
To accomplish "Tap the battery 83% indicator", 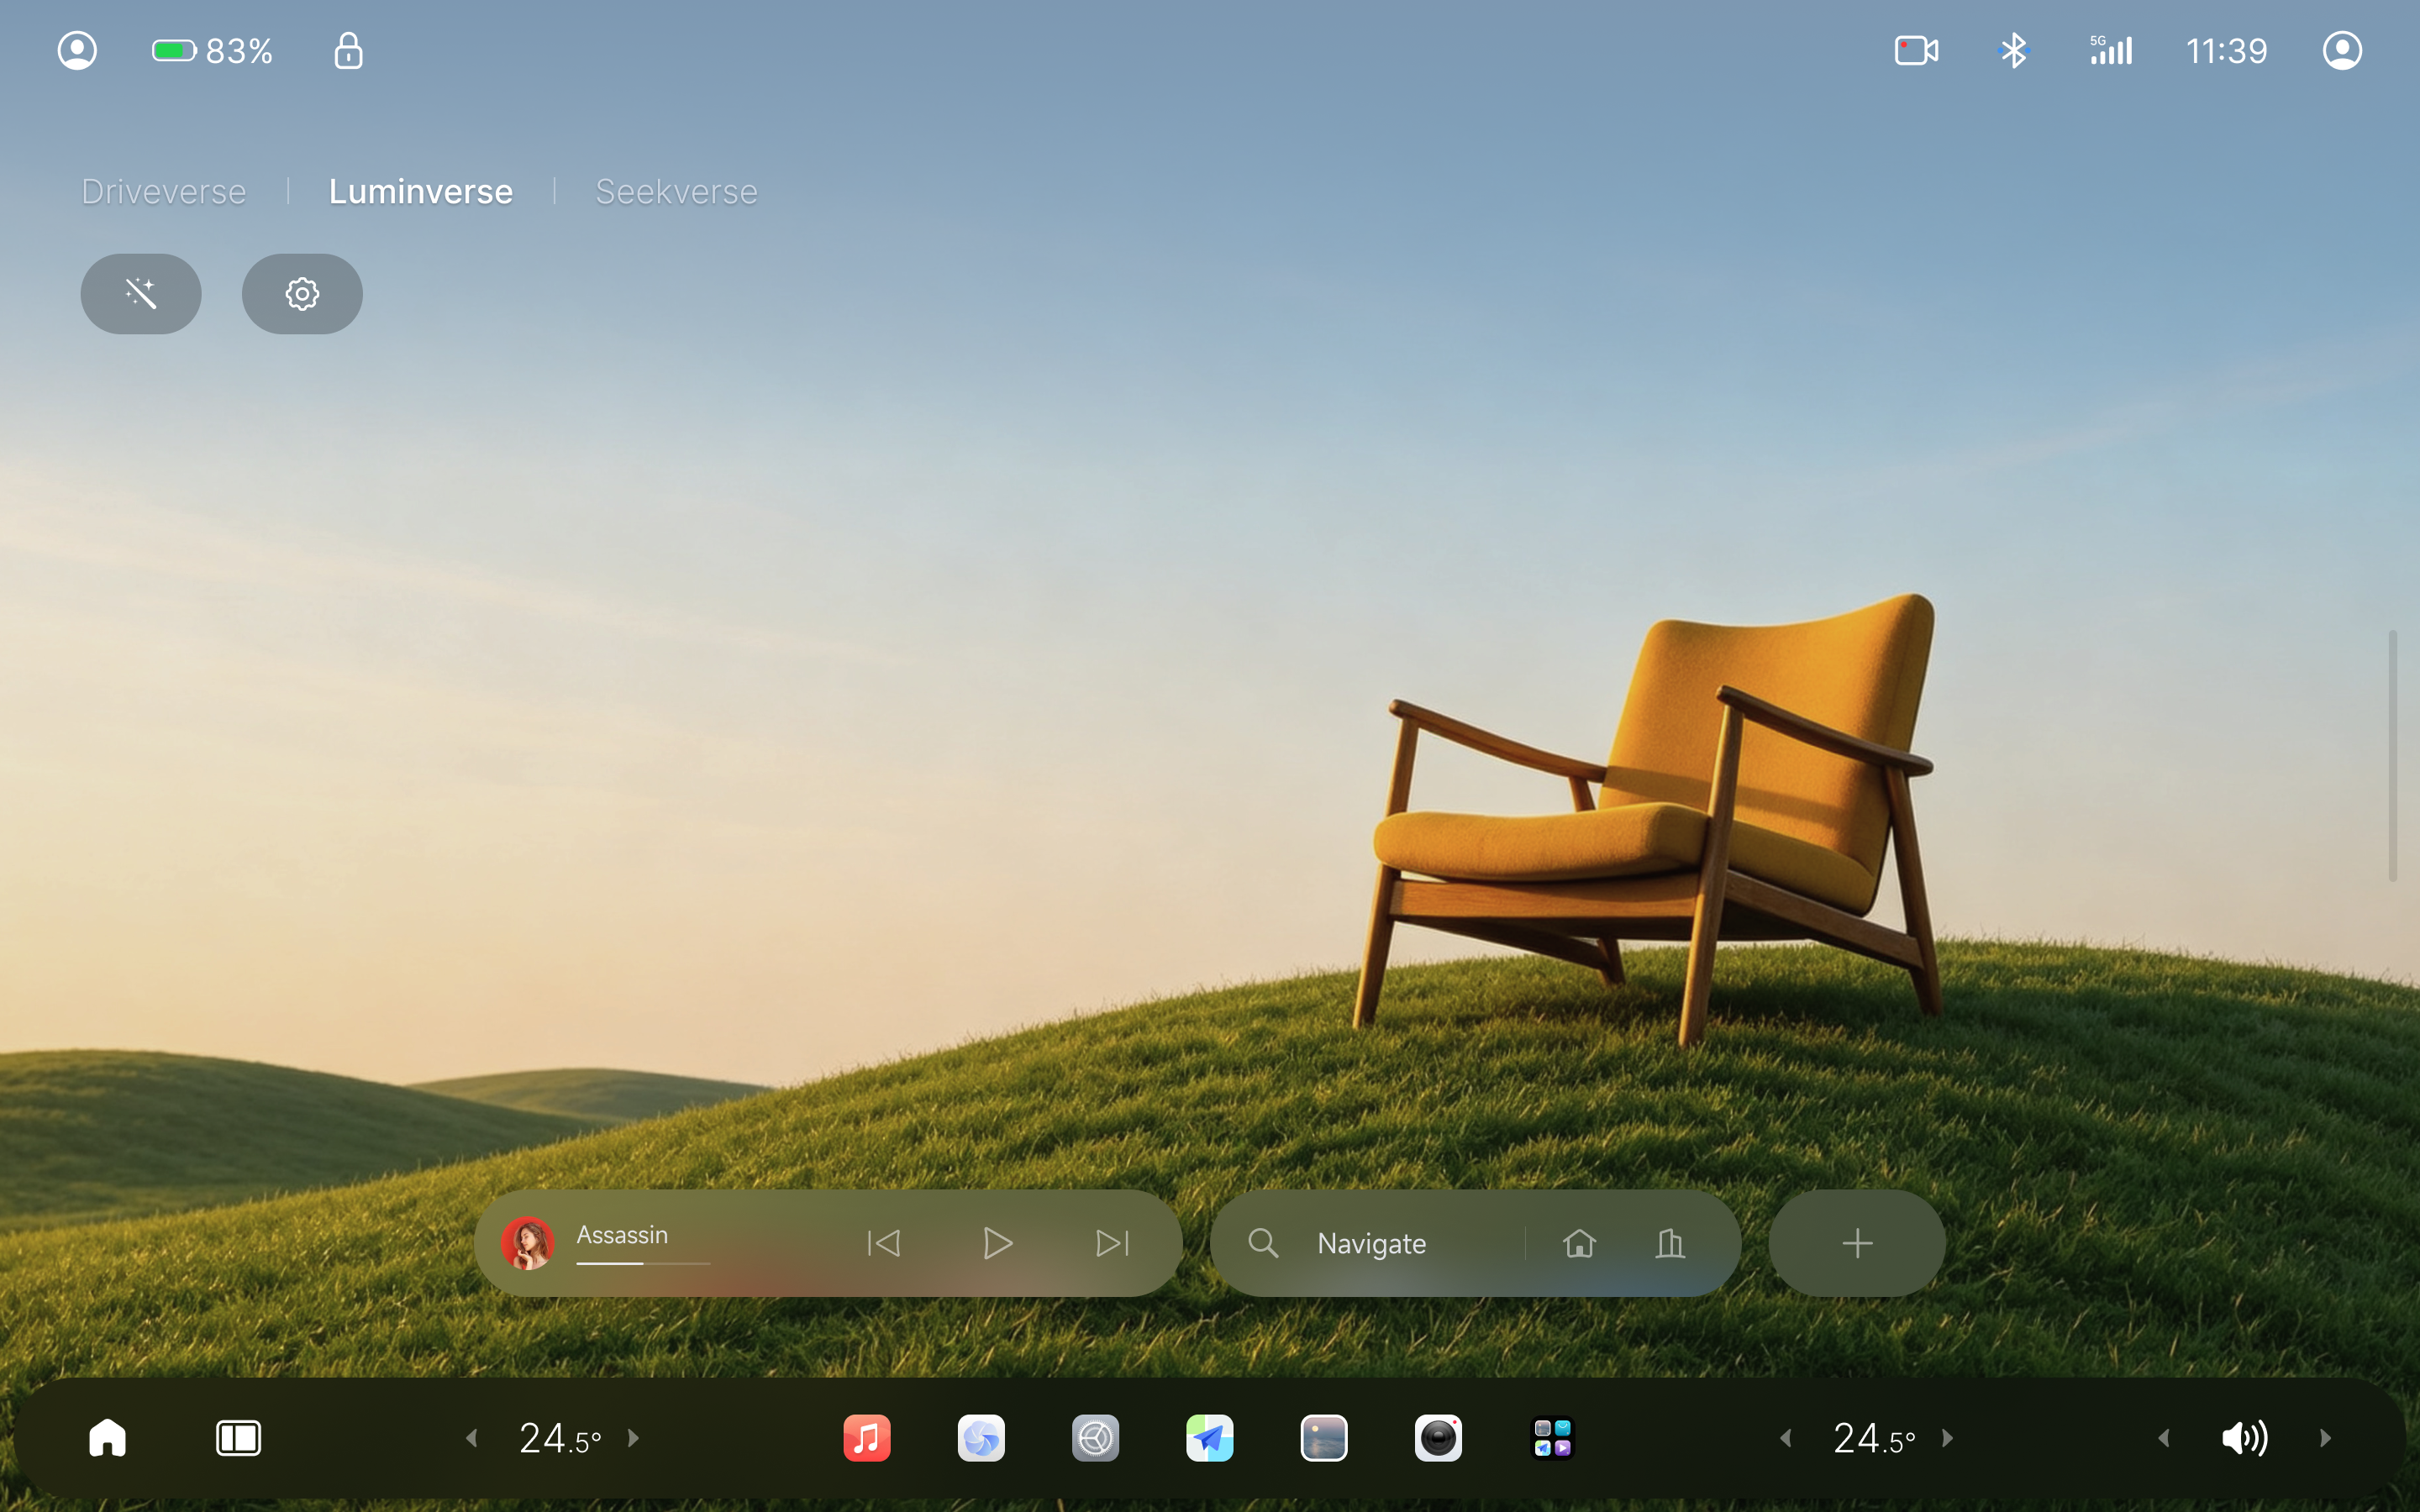I will 212,50.
